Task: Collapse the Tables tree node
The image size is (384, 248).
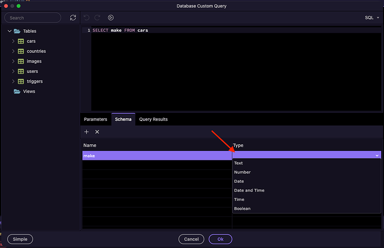Action: [x=9, y=31]
